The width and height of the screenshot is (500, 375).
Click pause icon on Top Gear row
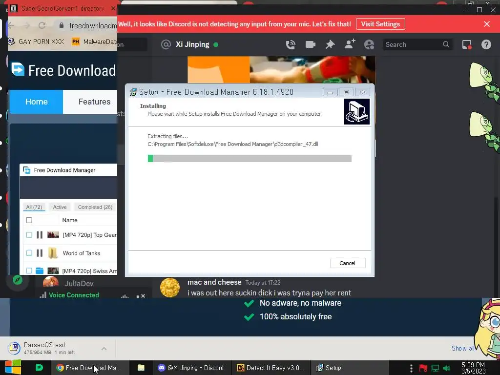(40, 235)
